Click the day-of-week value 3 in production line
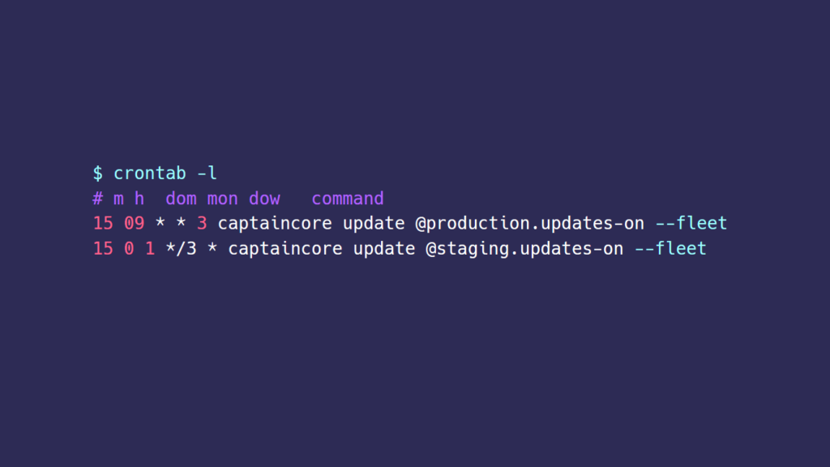Image resolution: width=830 pixels, height=467 pixels. tap(202, 224)
